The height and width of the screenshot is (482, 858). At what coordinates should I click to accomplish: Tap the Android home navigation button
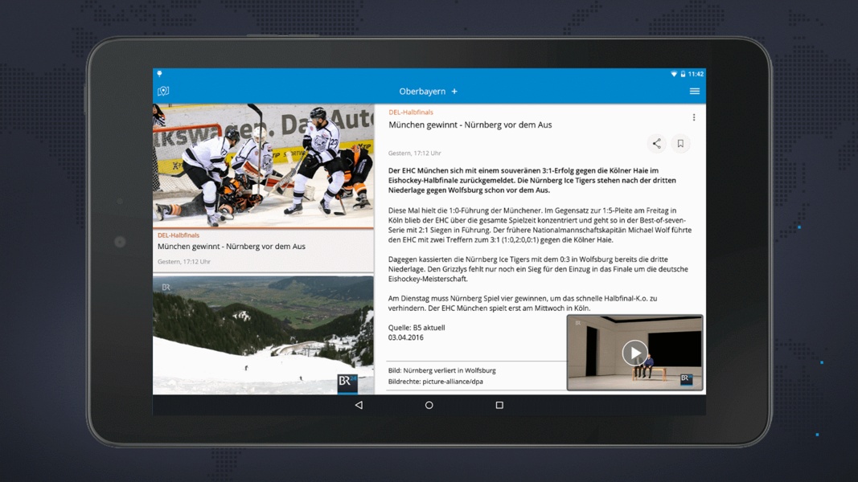pos(429,405)
